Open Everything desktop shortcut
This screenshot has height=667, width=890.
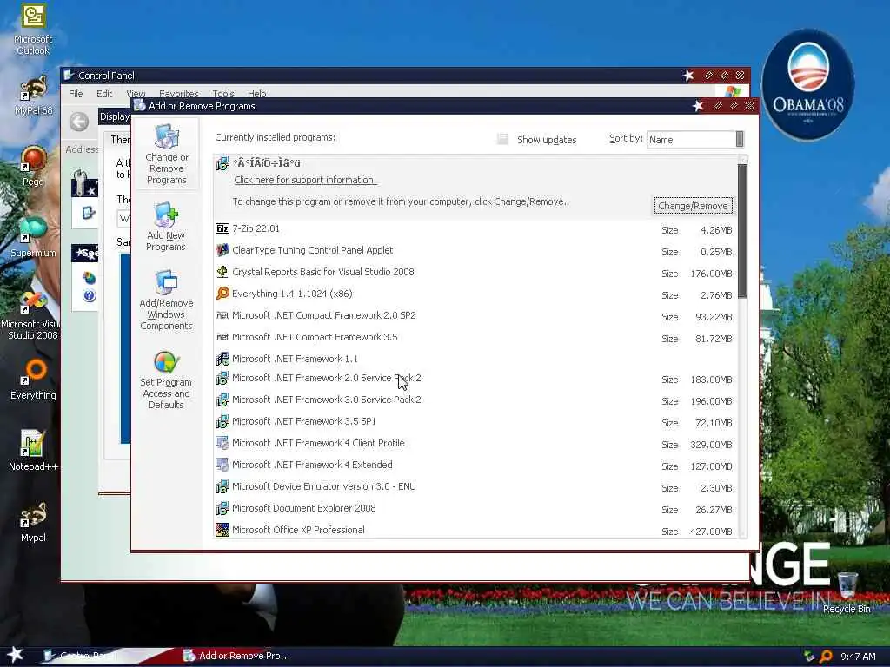(x=33, y=380)
